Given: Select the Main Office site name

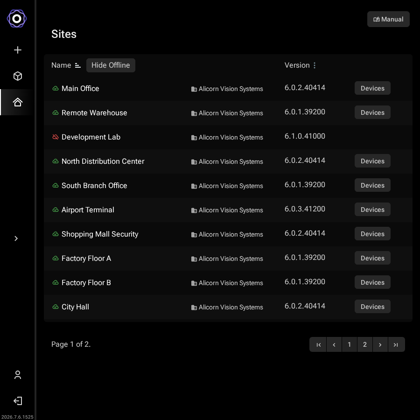Looking at the screenshot, I should click(80, 88).
